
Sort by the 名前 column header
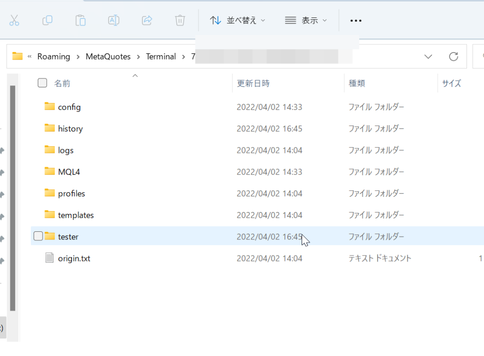pyautogui.click(x=62, y=83)
